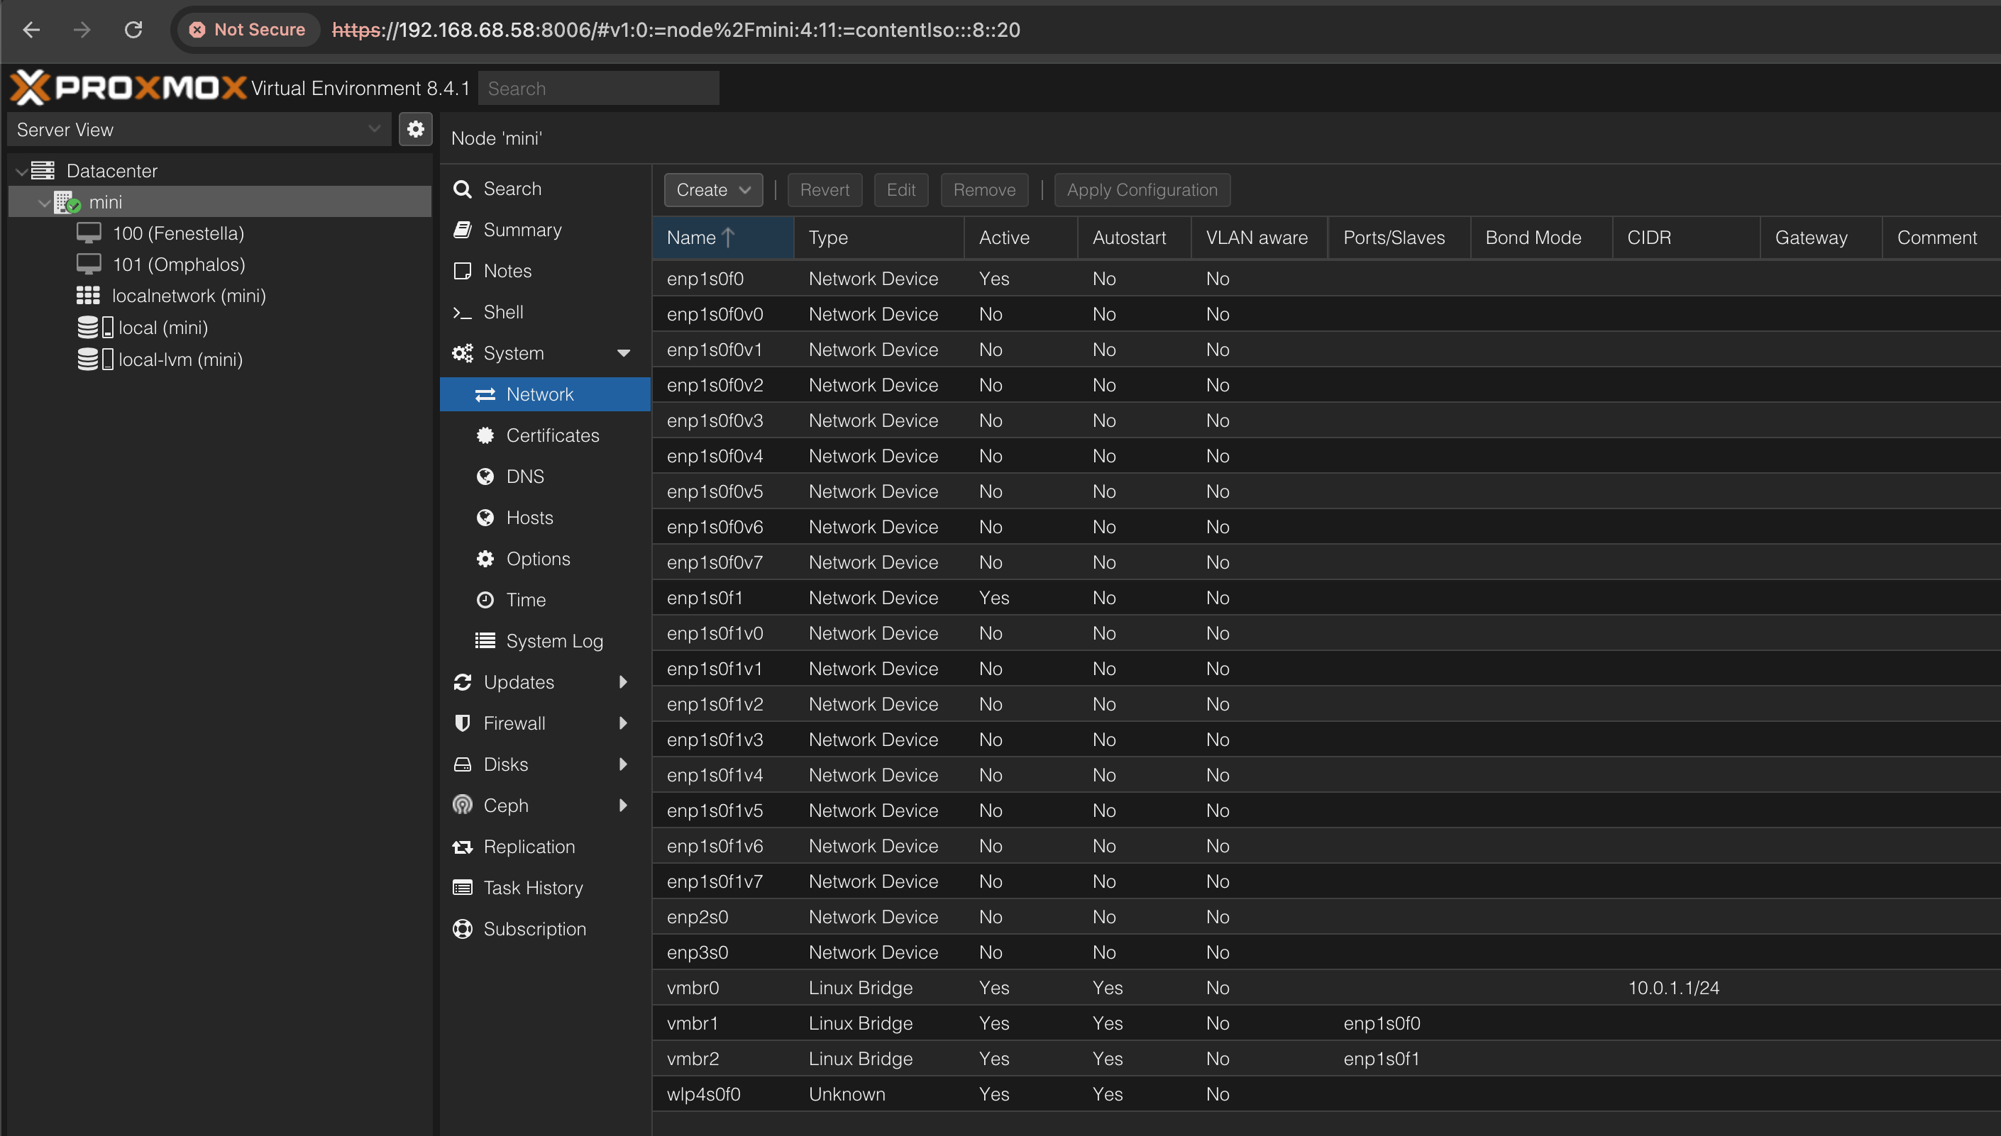
Task: Open the tree settings gear icon
Action: tap(415, 129)
